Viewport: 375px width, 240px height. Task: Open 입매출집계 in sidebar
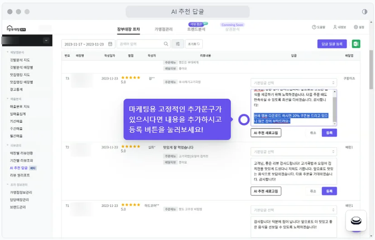[x=18, y=114]
